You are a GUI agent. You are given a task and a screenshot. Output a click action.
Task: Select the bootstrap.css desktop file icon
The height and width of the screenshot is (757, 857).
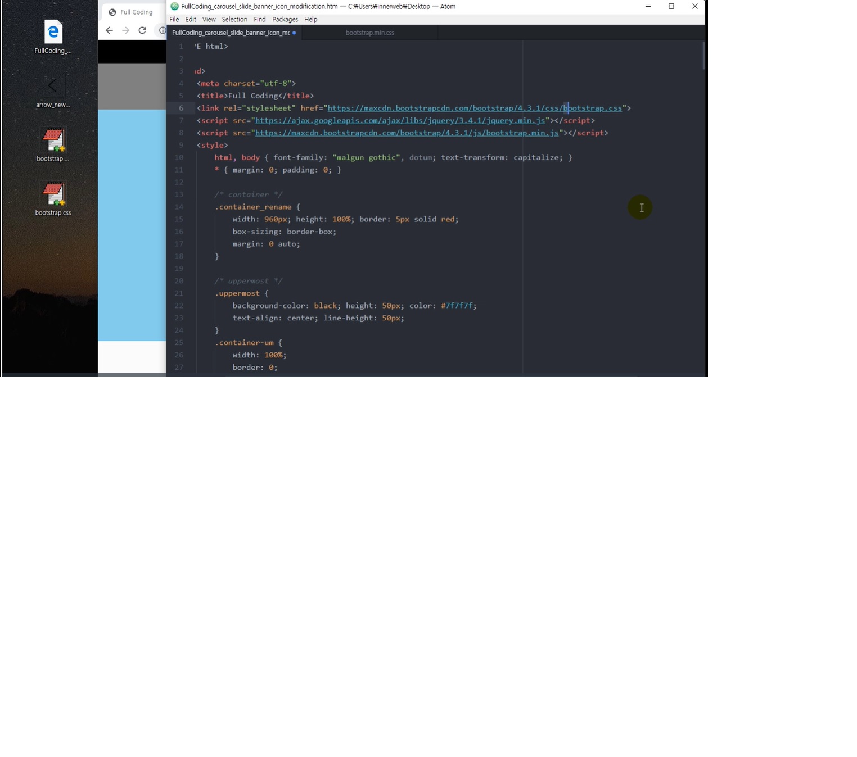pos(53,194)
